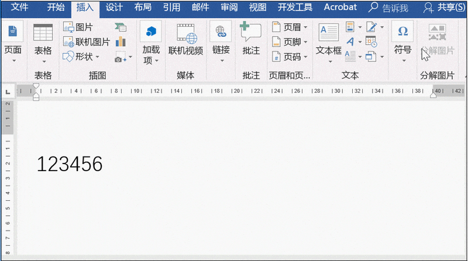Click the bar chart icon
Screen dimensions: 468x261
(x=121, y=41)
